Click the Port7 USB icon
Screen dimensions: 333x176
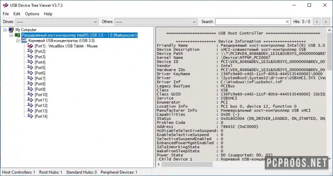(30, 78)
